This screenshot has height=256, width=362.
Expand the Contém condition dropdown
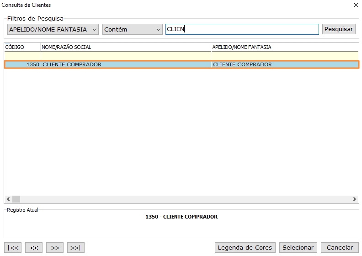[x=133, y=29]
